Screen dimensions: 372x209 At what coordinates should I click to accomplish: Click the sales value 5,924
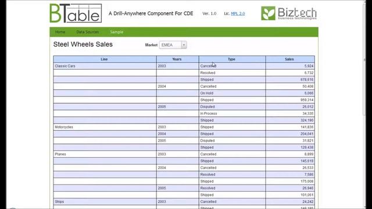[x=309, y=66]
